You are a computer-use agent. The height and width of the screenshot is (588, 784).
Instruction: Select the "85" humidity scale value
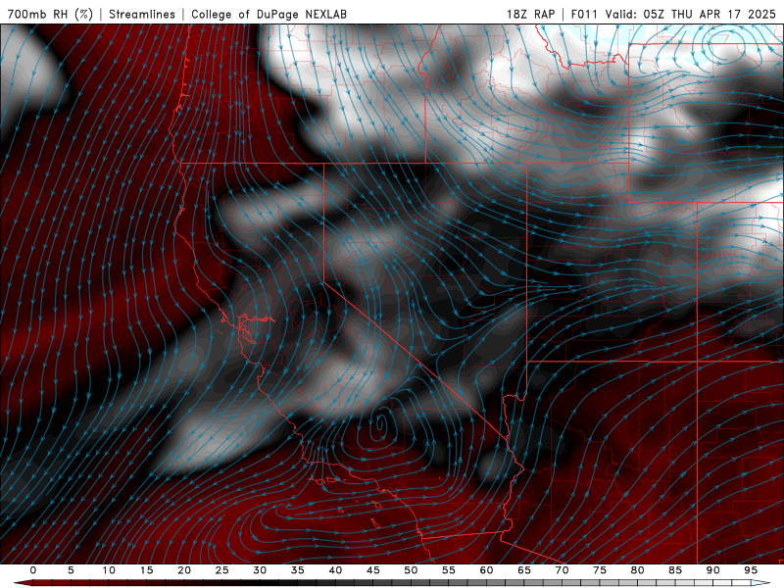click(x=675, y=570)
